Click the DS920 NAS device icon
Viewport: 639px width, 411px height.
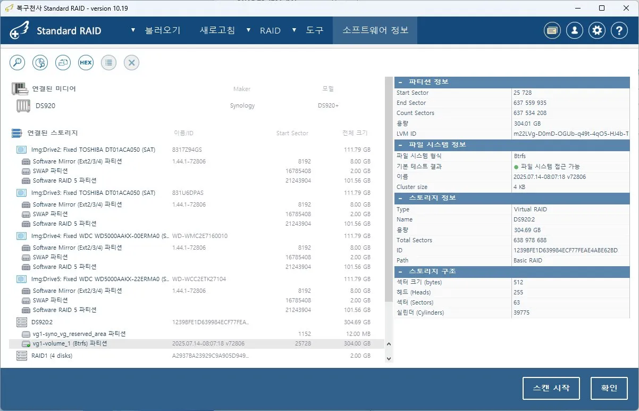click(x=23, y=105)
